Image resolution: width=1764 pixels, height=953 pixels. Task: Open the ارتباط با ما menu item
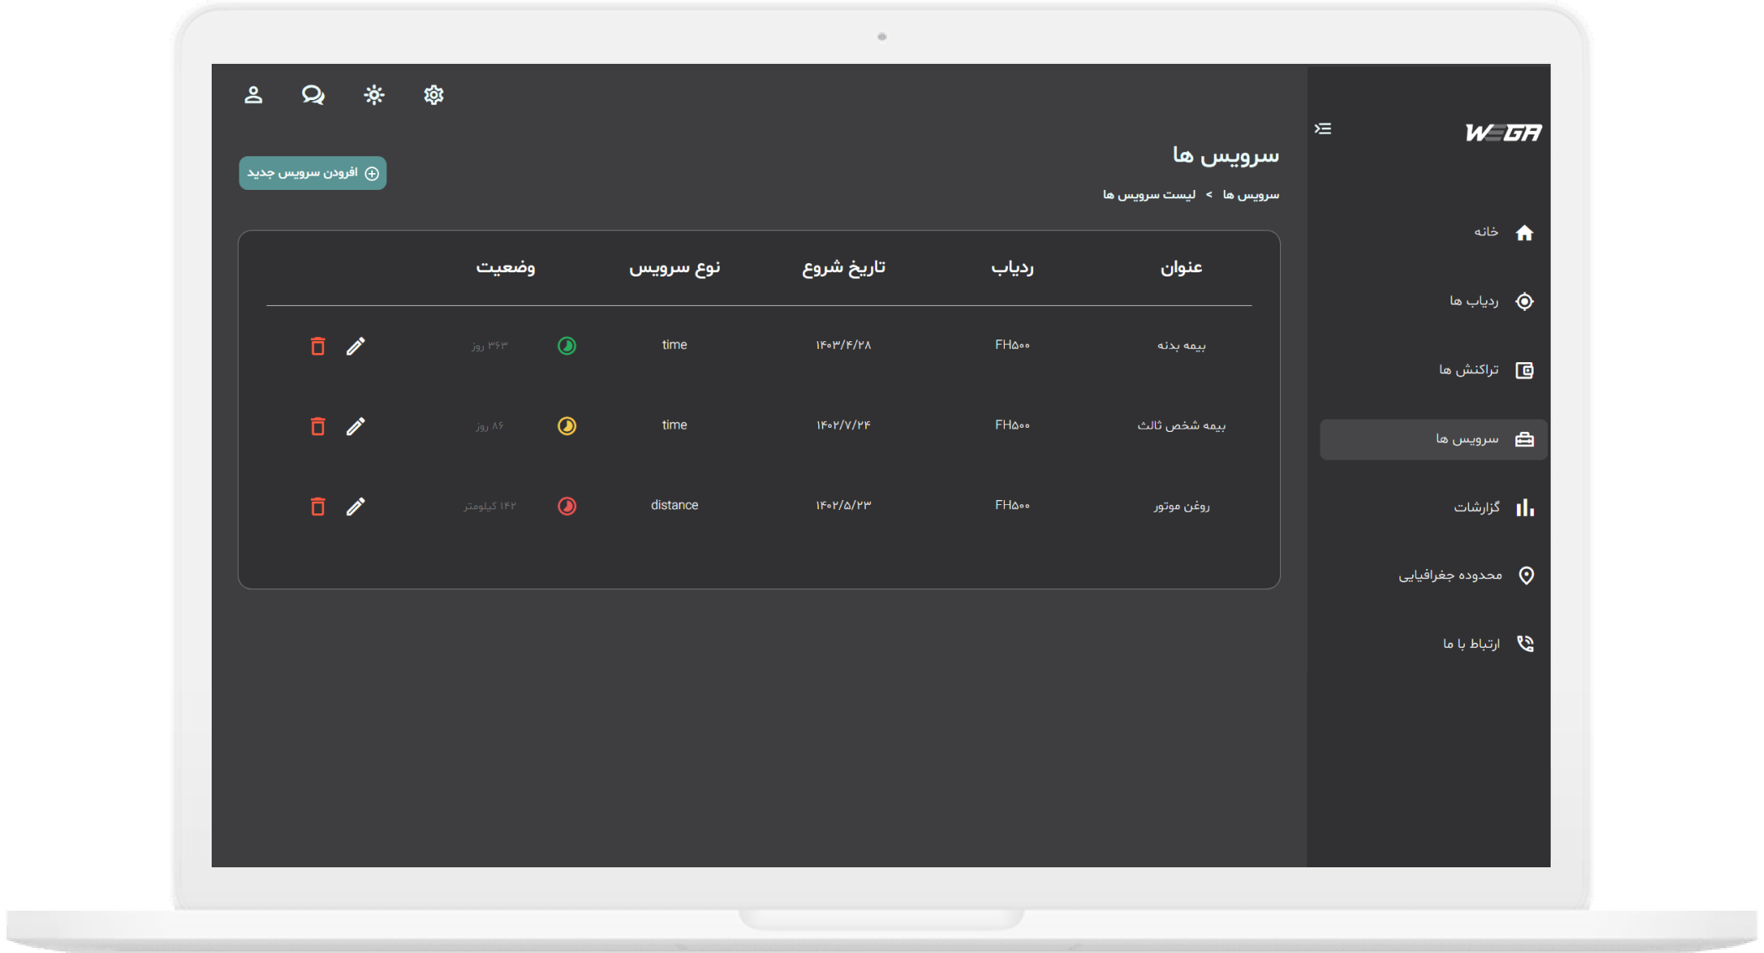[x=1472, y=644]
